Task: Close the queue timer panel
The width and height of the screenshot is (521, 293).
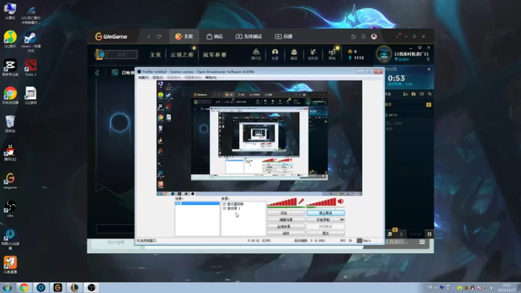Action: point(429,69)
